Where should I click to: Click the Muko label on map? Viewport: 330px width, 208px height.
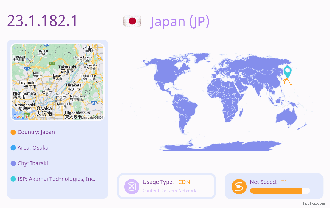pyautogui.click(x=89, y=49)
